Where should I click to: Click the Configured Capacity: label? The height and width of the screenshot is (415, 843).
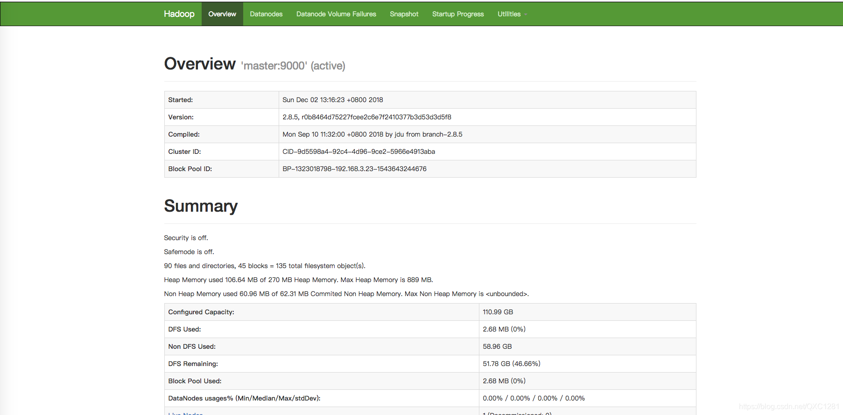pyautogui.click(x=201, y=312)
